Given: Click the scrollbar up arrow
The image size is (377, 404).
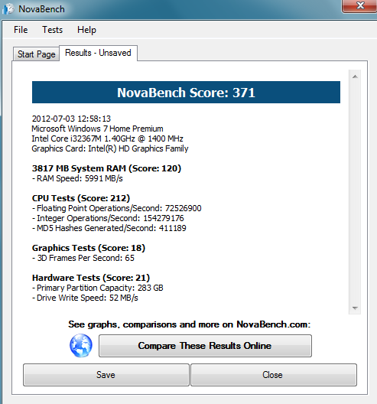Looking at the screenshot, I should [355, 77].
